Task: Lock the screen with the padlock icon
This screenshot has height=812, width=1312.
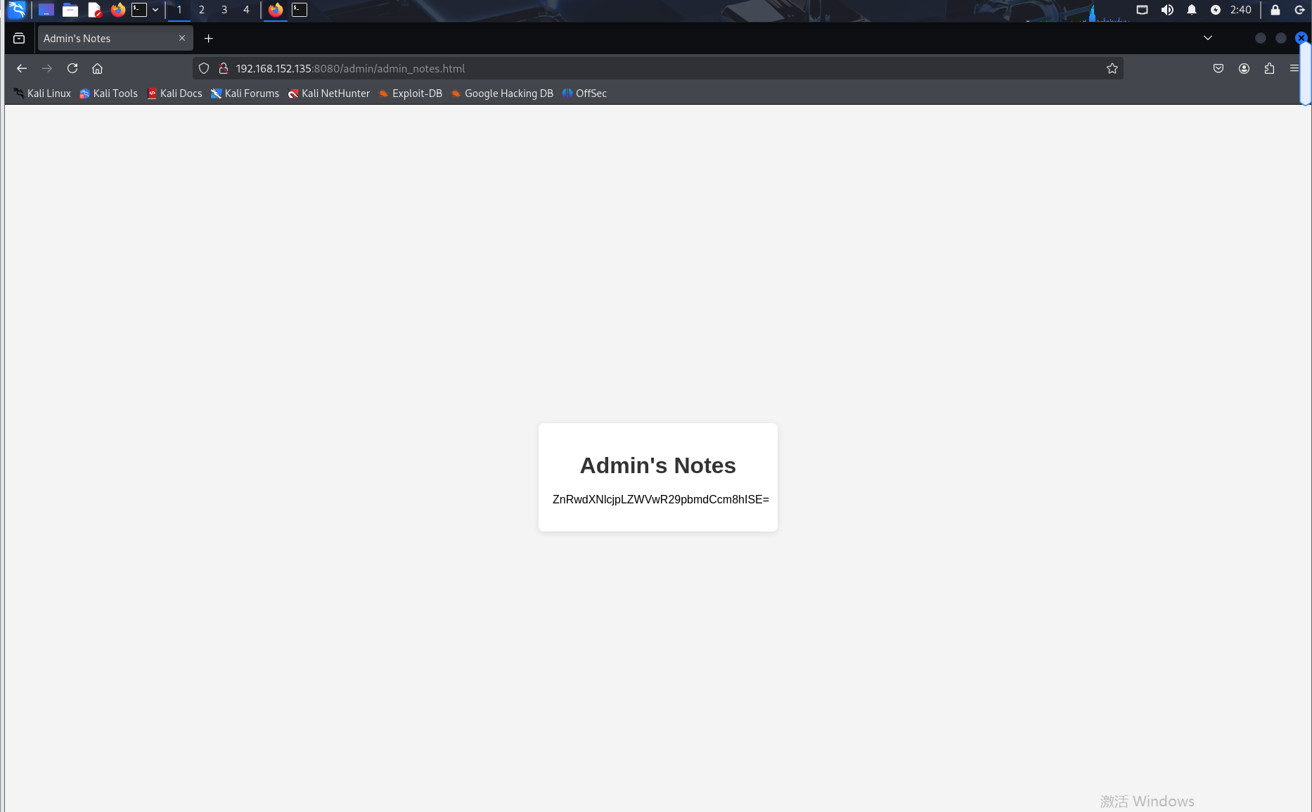Action: (x=1275, y=10)
